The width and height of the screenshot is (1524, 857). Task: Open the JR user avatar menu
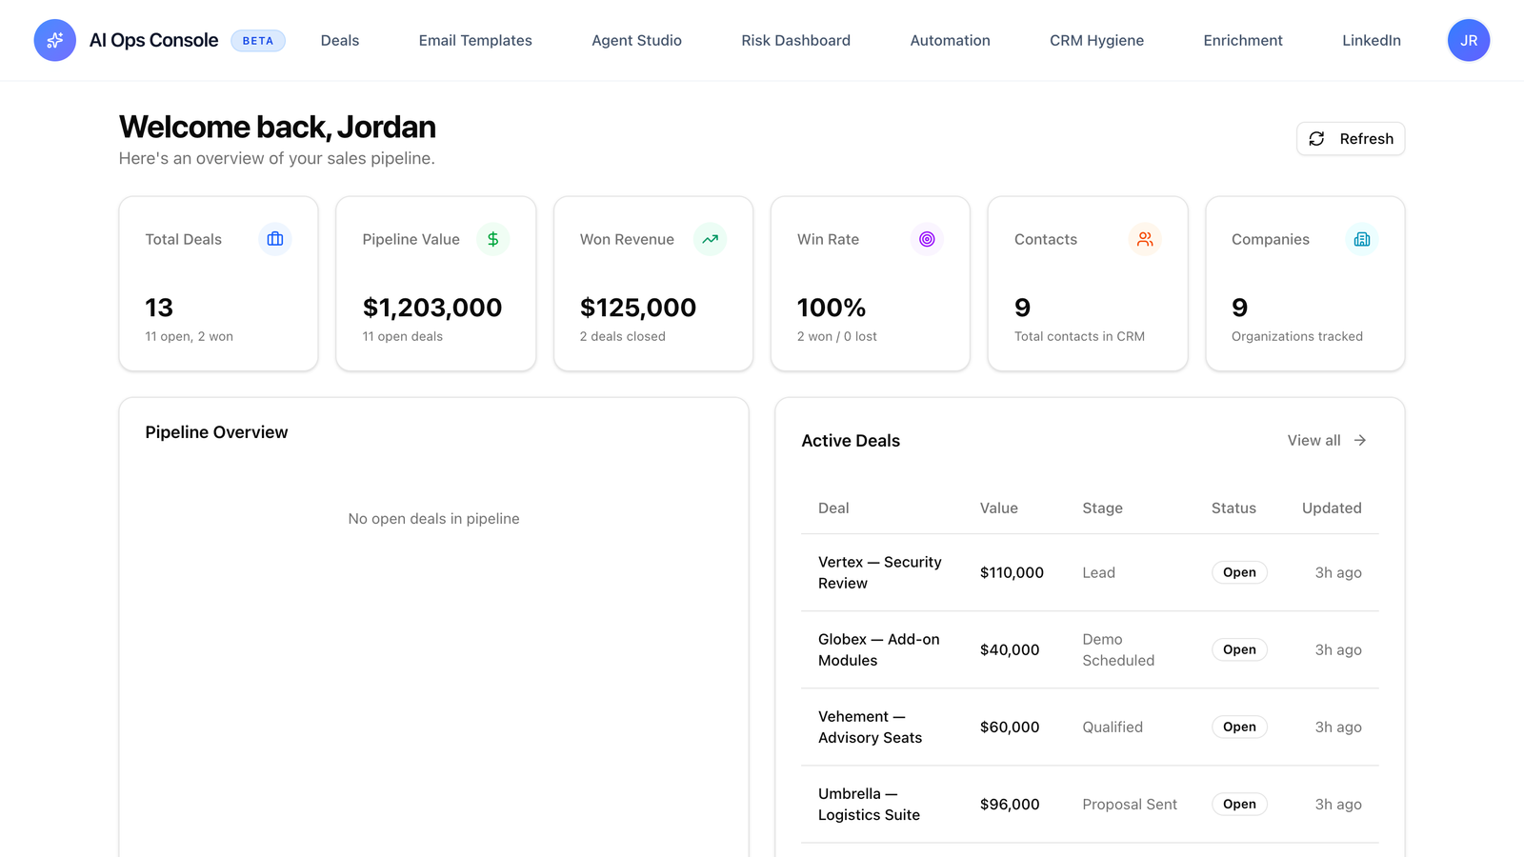tap(1469, 40)
